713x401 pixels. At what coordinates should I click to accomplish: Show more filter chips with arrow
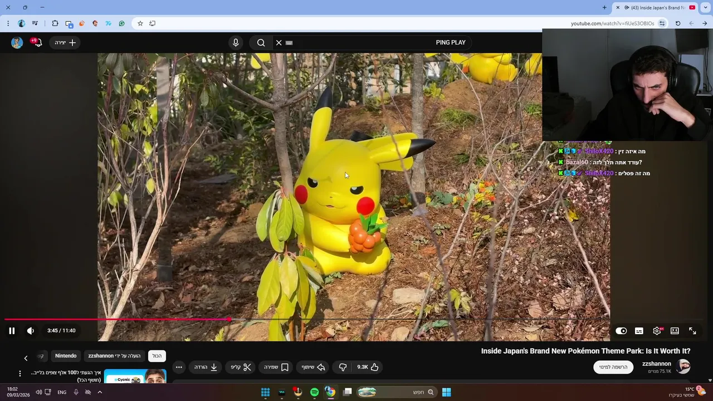coord(26,358)
